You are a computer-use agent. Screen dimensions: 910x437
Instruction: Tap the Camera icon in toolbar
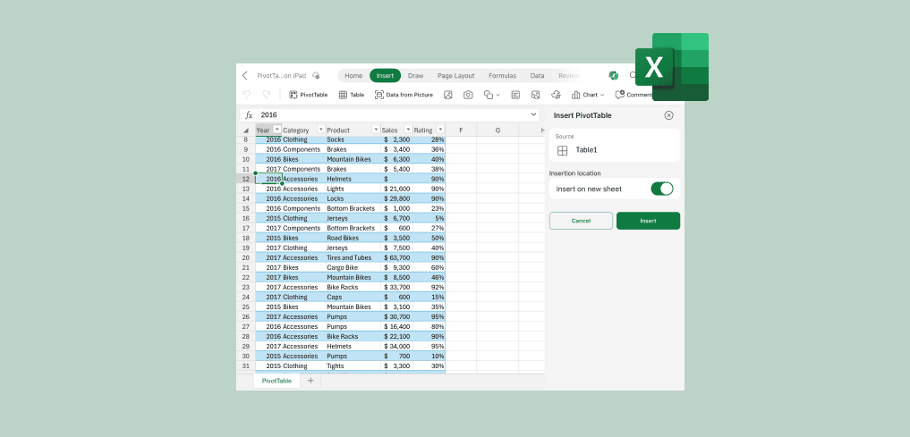pyautogui.click(x=468, y=95)
